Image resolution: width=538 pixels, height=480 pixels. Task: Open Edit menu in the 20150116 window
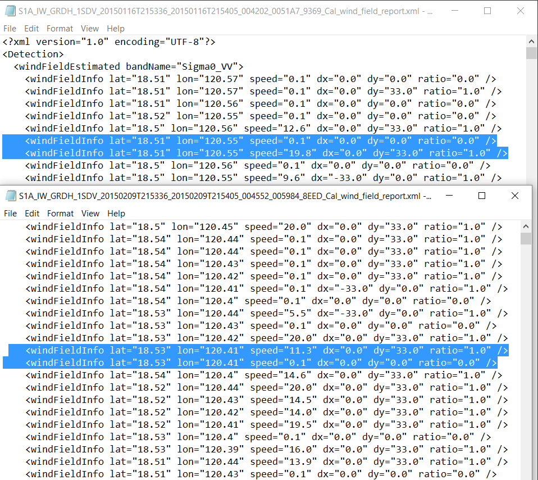[31, 28]
